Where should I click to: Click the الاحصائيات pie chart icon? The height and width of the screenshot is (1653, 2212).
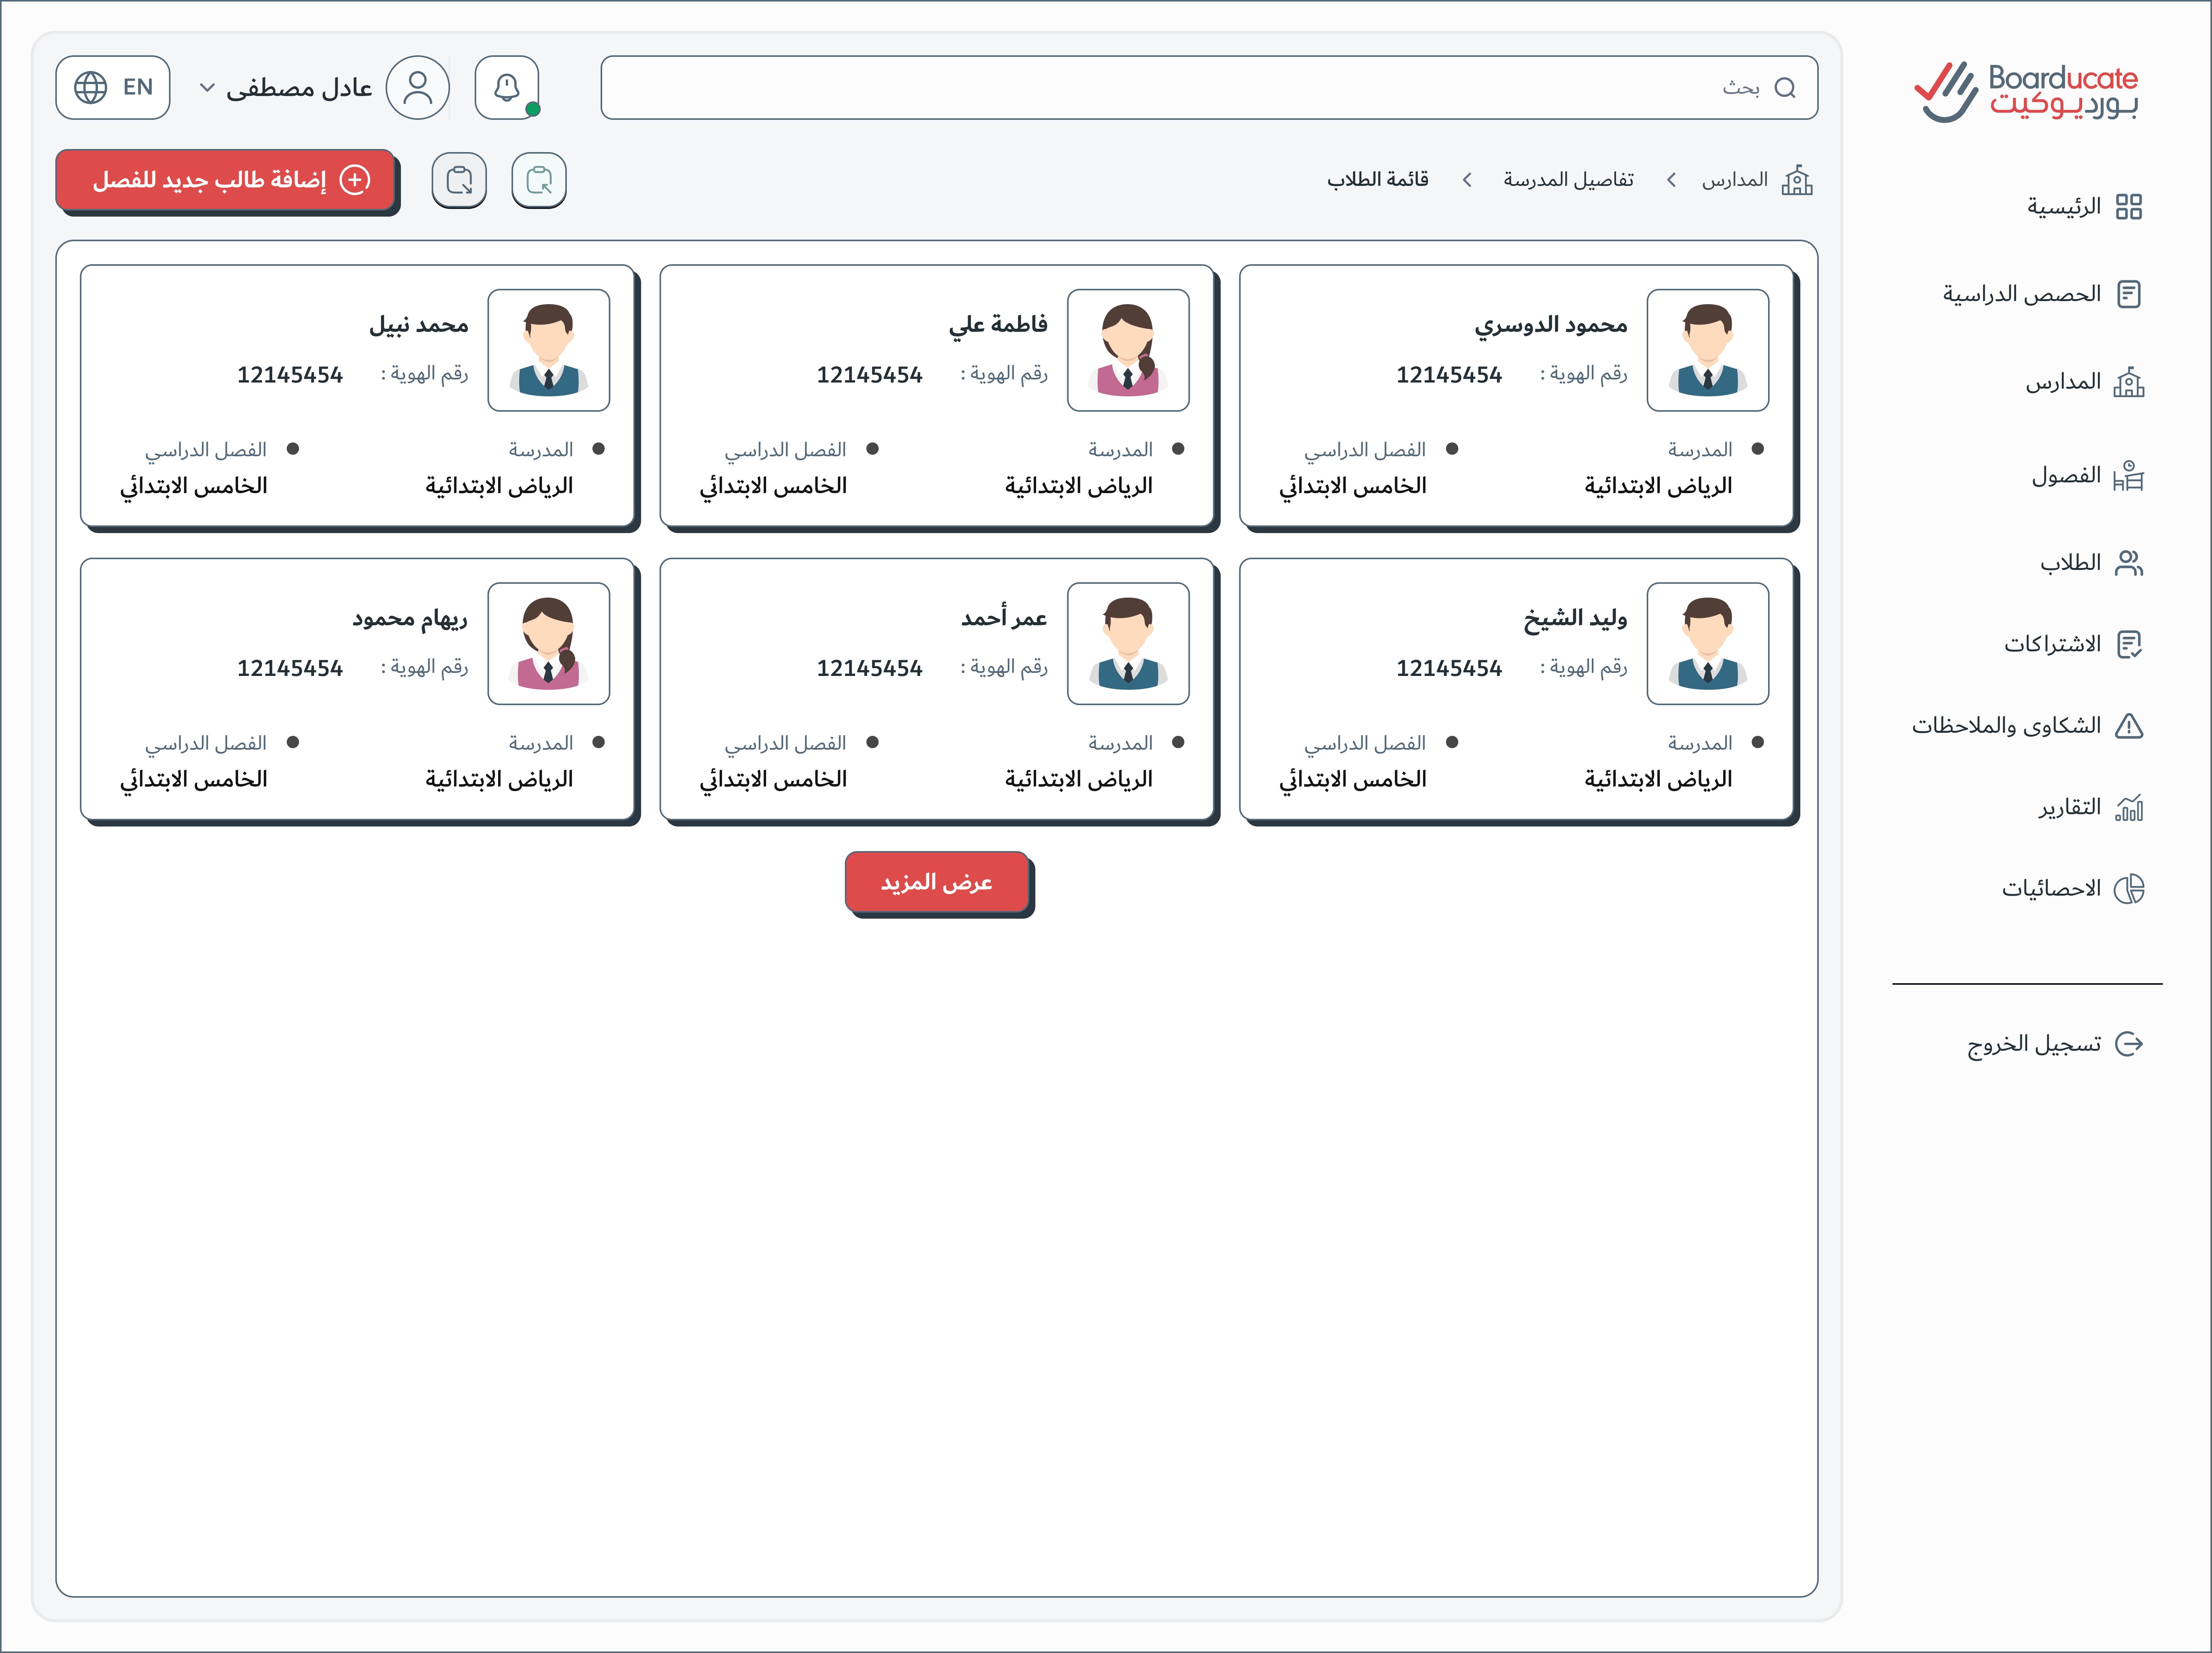point(2129,888)
